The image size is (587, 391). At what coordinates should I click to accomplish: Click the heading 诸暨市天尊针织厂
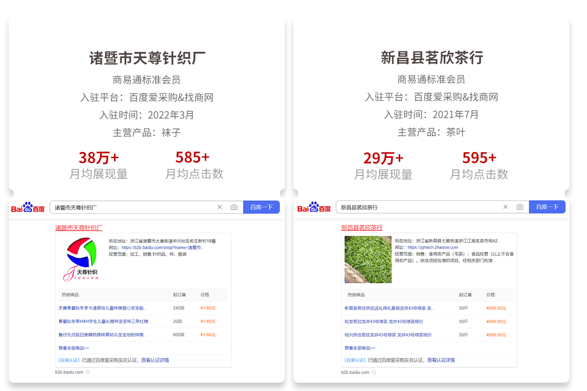[147, 58]
